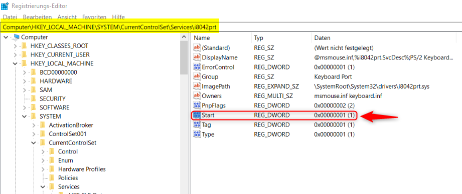This screenshot has width=462, height=194.
Task: Click the Group string value icon
Action: [x=197, y=76]
